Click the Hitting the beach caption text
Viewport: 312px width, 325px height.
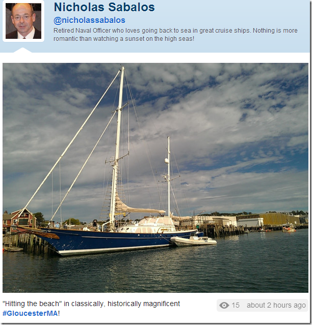click(91, 304)
